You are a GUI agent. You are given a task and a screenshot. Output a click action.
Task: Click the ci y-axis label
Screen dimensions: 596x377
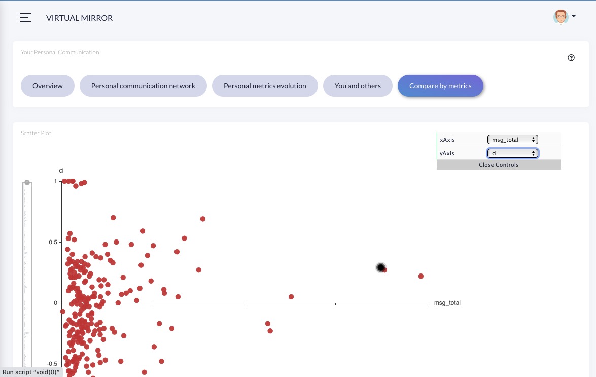61,170
